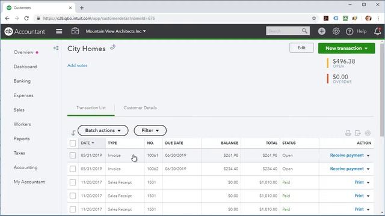
Task: Open Taxes in the sidebar
Action: click(x=19, y=153)
